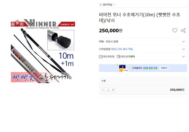The height and width of the screenshot is (132, 189).
Task: Decrease quantity with the minus button
Action: click(x=103, y=90)
